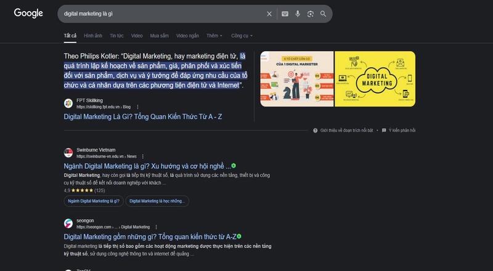493x271 pixels.
Task: Click the seongon favicon
Action: point(68,224)
